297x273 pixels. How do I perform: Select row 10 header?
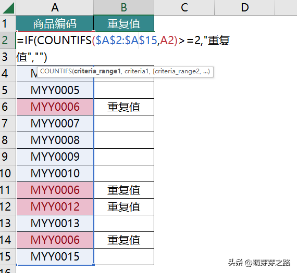tap(8, 173)
